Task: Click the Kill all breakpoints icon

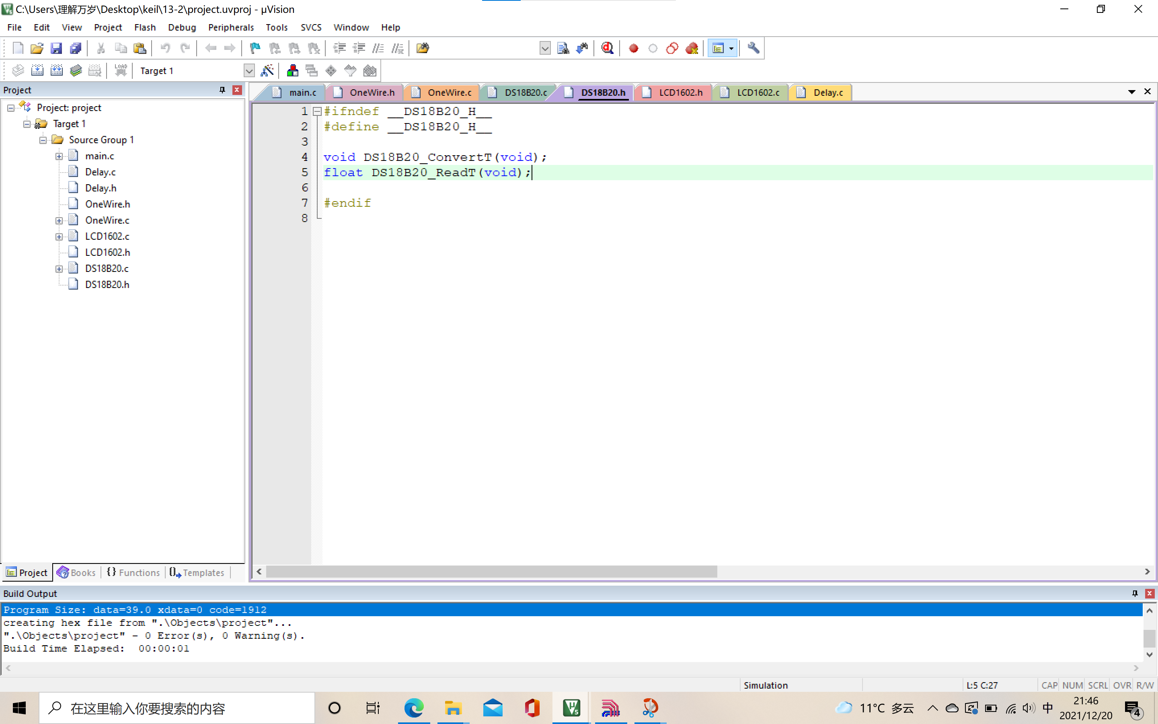Action: 692,48
